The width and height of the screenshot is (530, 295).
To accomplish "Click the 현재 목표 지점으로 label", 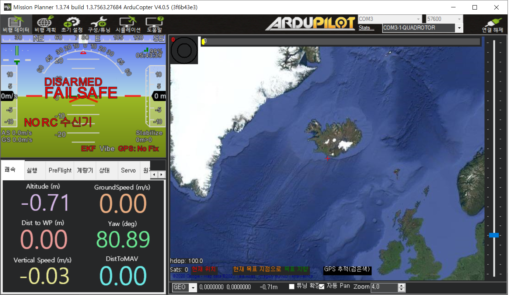I will [257, 270].
